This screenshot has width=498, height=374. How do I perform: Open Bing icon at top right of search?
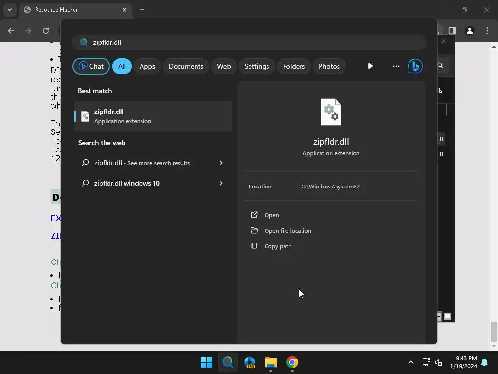pyautogui.click(x=415, y=66)
